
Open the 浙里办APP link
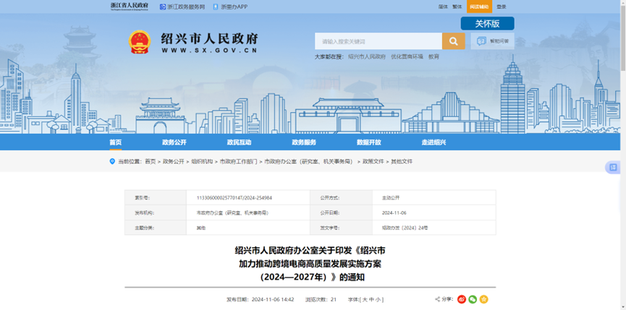click(230, 7)
